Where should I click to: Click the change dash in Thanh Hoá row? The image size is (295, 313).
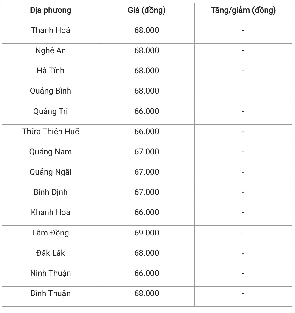coord(243,30)
